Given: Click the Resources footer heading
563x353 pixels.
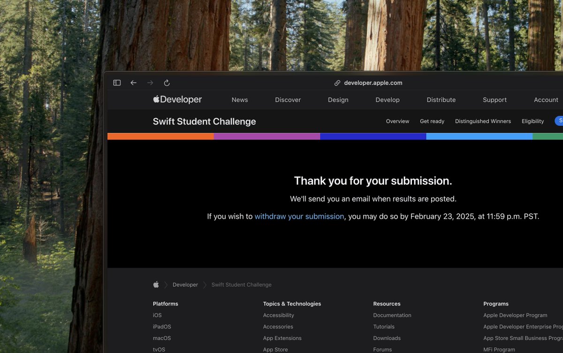Looking at the screenshot, I should point(387,304).
